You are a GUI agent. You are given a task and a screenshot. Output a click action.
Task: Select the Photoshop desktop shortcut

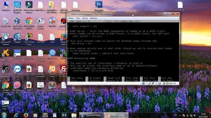tap(99, 6)
